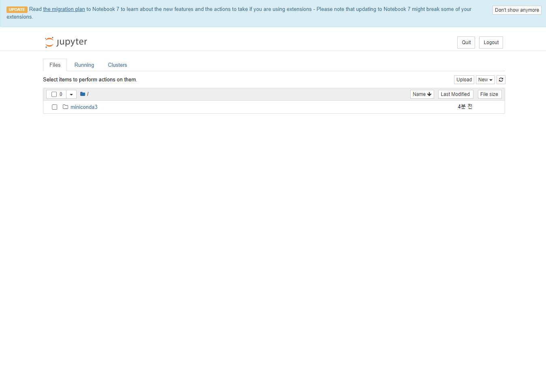The image size is (546, 376).
Task: Click the Jupyter logo
Action: [66, 42]
